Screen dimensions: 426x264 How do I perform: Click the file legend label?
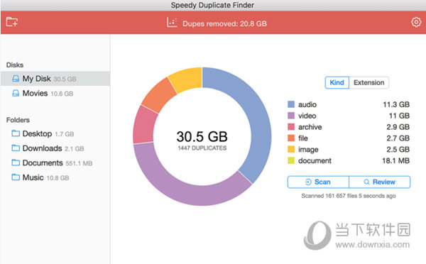pyautogui.click(x=303, y=138)
